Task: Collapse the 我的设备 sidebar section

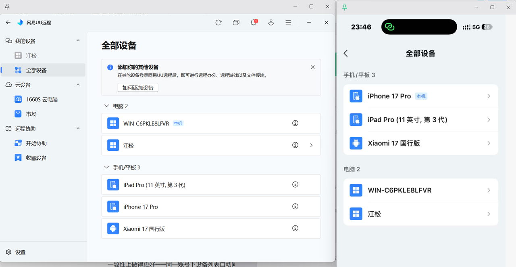Action: point(78,41)
